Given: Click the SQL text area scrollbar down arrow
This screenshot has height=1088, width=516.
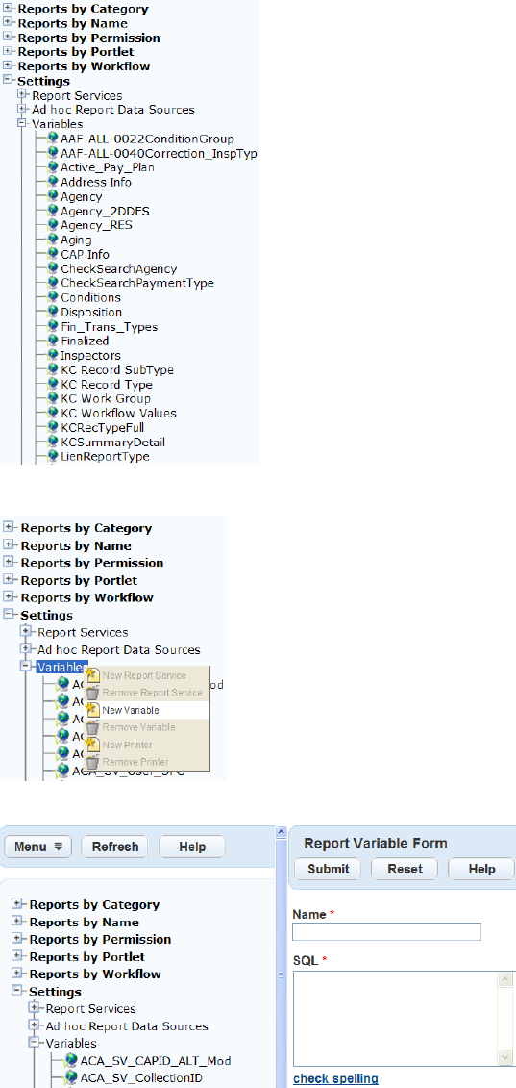Looking at the screenshot, I should (x=505, y=1058).
